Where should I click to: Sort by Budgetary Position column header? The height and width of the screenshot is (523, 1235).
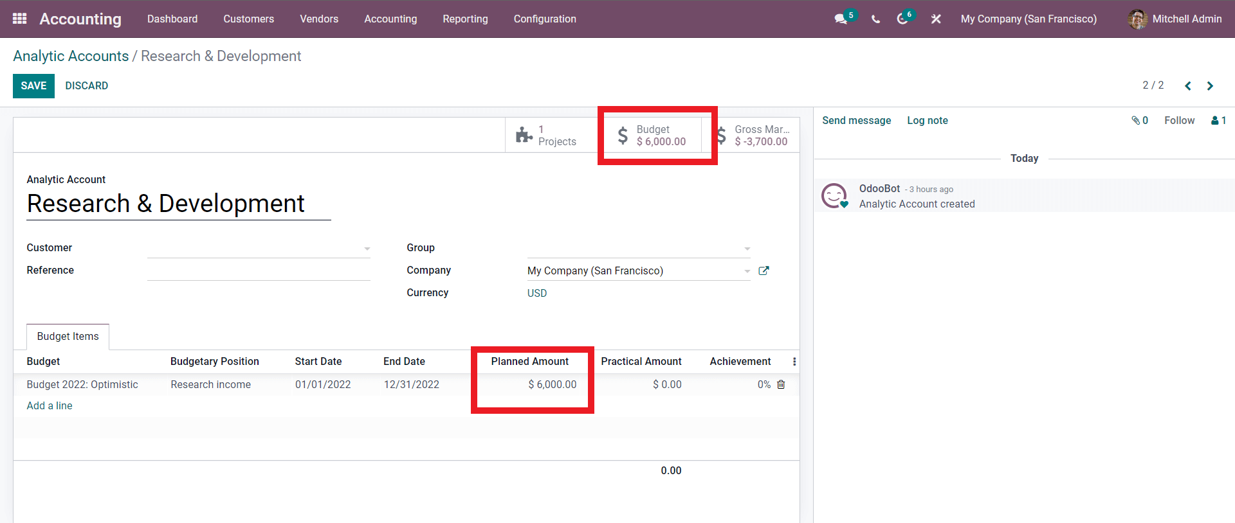[x=215, y=362]
